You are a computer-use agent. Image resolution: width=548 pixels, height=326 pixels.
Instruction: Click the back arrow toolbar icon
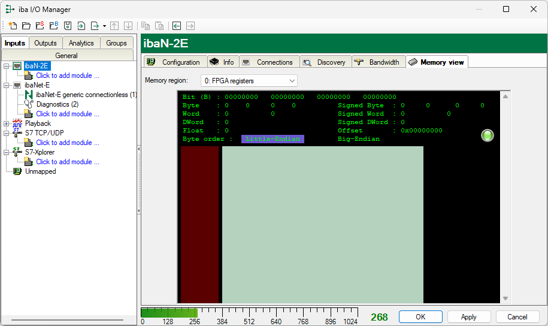click(x=177, y=26)
